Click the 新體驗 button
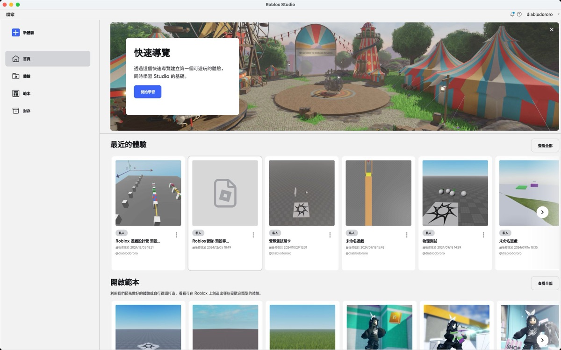Image resolution: width=561 pixels, height=350 pixels. 23,33
